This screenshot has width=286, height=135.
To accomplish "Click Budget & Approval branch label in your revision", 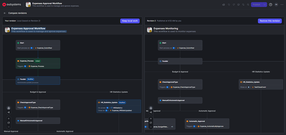I will click(38, 92).
